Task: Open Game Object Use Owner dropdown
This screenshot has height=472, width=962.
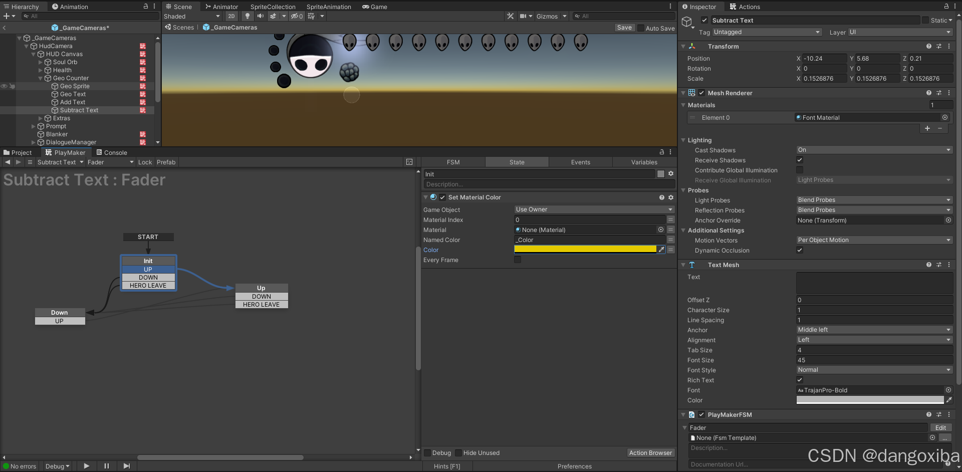Action: point(594,209)
